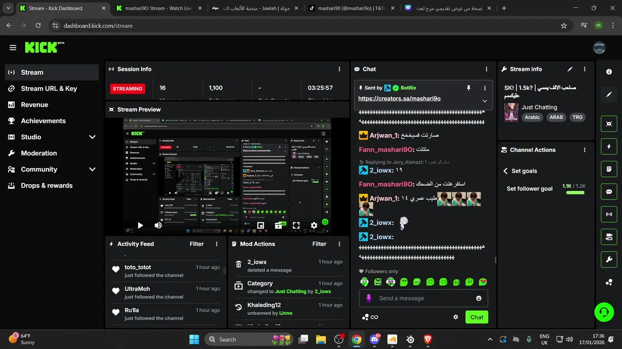Click the pin icon on pinned message
The height and width of the screenshot is (349, 622).
[468, 88]
